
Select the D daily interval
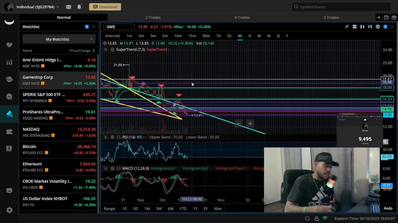coord(250,36)
